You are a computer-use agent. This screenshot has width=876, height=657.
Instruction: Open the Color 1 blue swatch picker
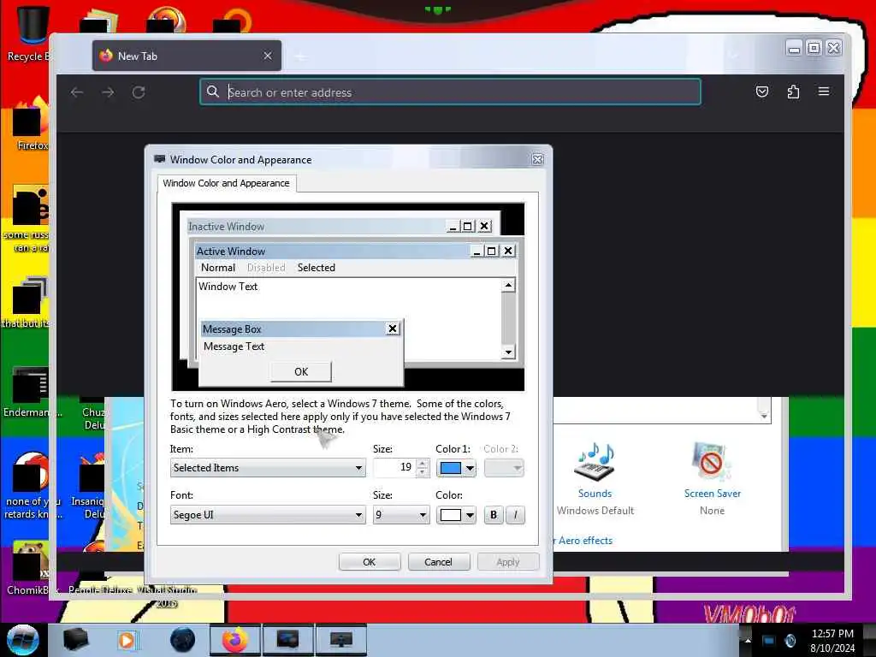click(x=456, y=468)
